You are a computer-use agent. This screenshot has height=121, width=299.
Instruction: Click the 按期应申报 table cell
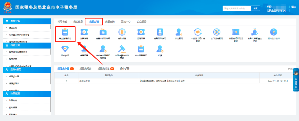[109, 81]
